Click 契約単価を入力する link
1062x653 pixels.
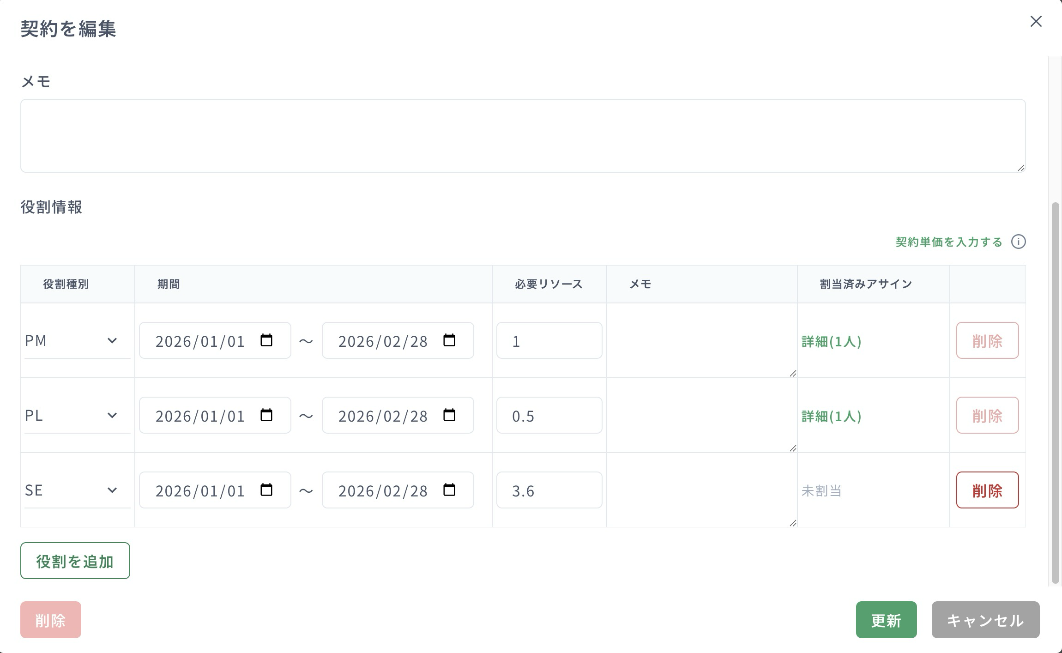(949, 242)
